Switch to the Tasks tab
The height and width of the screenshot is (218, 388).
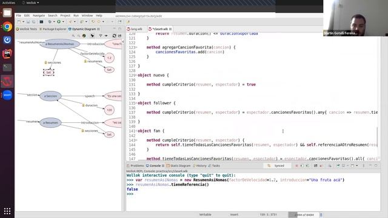214,166
